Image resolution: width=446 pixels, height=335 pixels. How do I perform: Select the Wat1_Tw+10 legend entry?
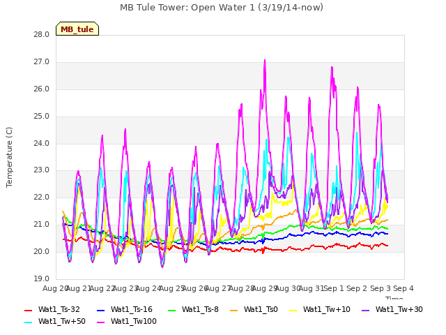(x=320, y=309)
